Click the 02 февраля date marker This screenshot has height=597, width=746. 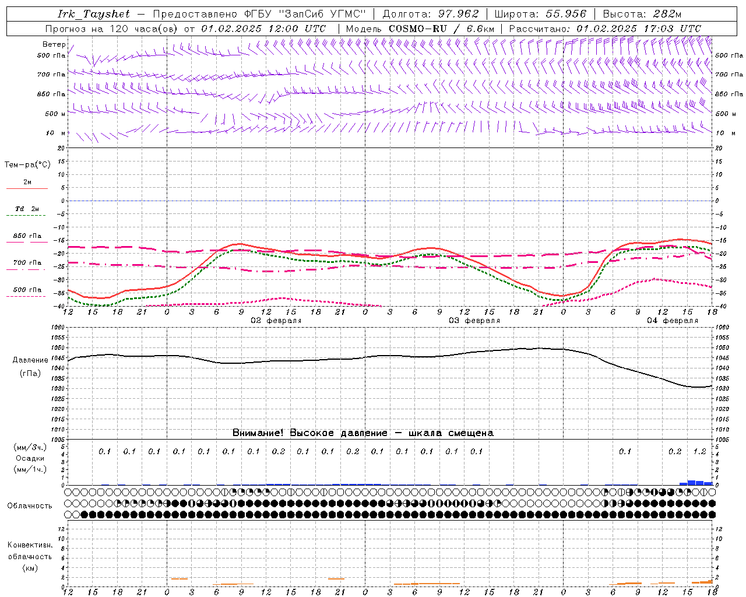point(276,321)
